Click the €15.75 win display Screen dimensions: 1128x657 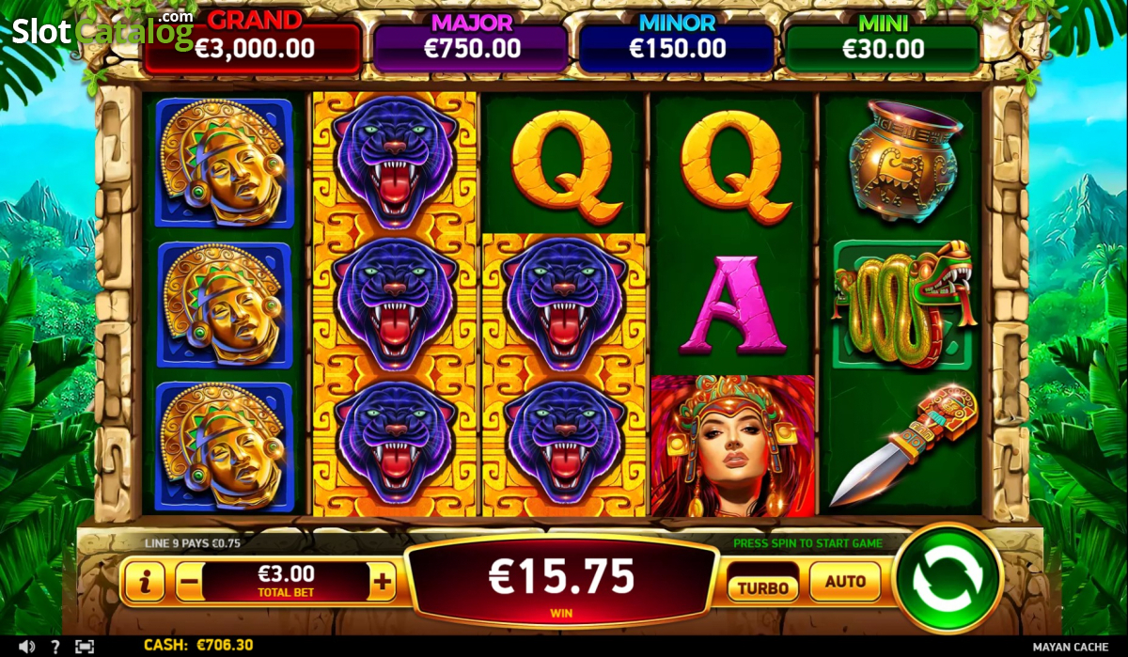point(561,582)
